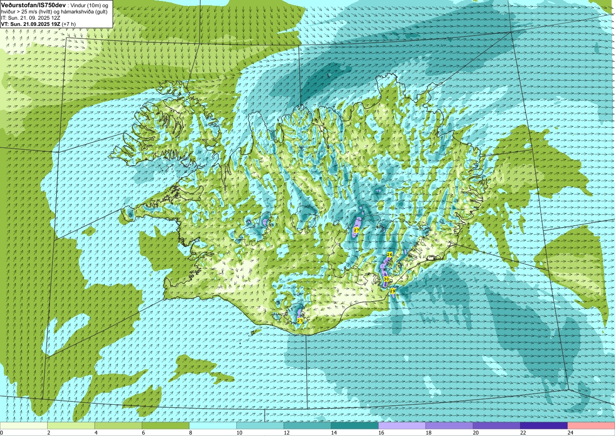Click the lavender 16–18 m/s legend swatch

tap(402, 425)
